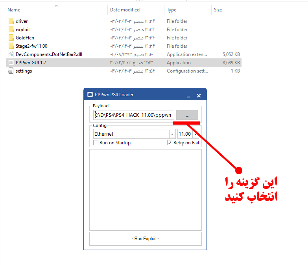Image resolution: width=308 pixels, height=265 pixels.
Task: Click the GoldHen folder icon
Action: tap(11, 38)
